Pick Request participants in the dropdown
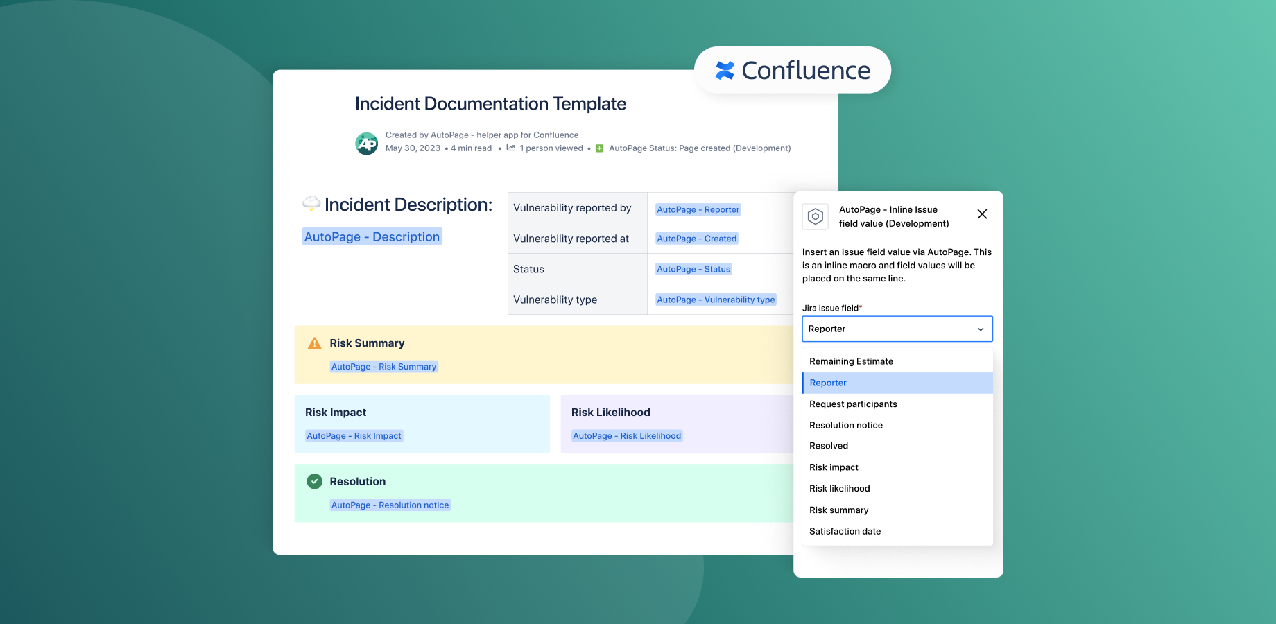The width and height of the screenshot is (1276, 624). tap(853, 404)
